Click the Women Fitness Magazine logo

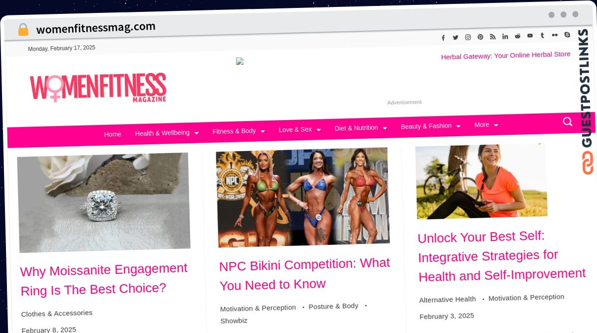[98, 87]
